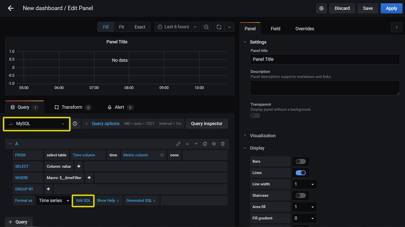
Task: Add a WHERE condition with the plus button
Action: (x=89, y=178)
